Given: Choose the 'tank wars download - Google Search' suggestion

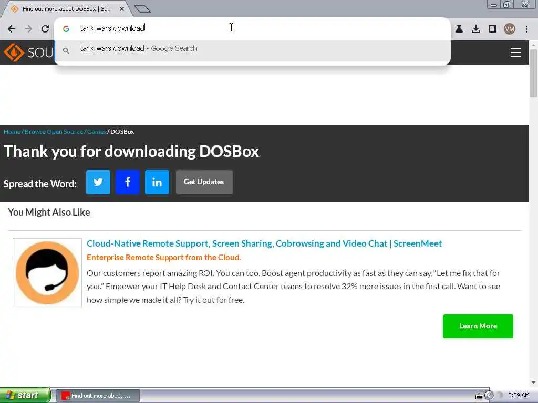Looking at the screenshot, I should [252, 51].
